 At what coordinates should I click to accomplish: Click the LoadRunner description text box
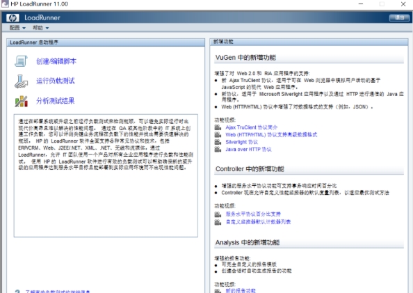point(106,175)
